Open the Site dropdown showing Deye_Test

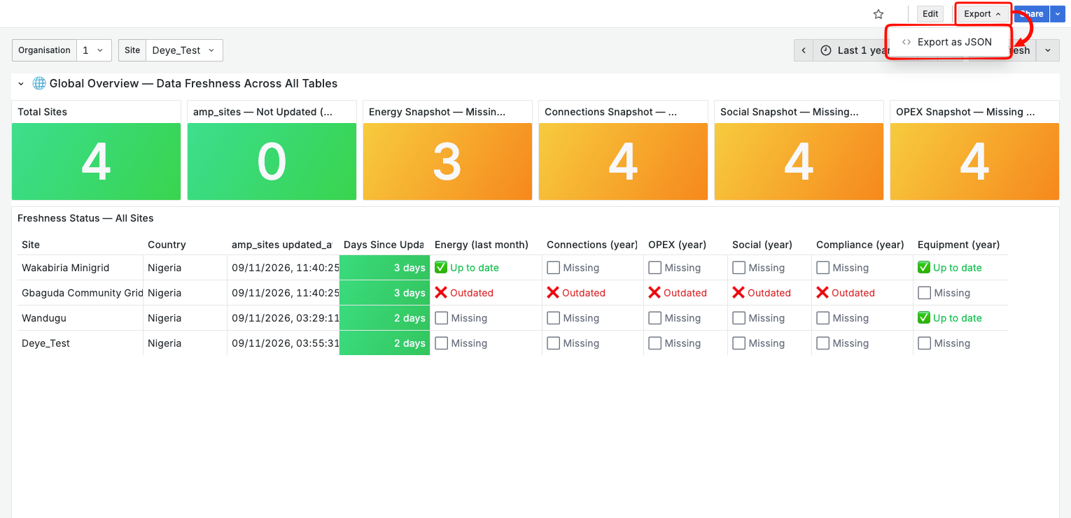[184, 50]
